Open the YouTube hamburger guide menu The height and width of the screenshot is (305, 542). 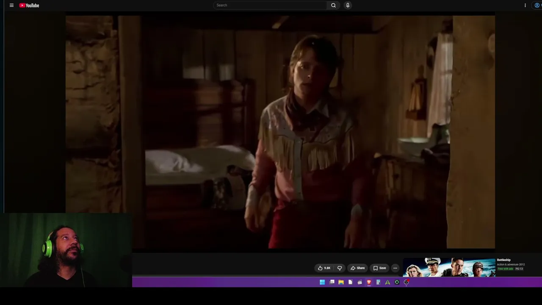pos(11,6)
